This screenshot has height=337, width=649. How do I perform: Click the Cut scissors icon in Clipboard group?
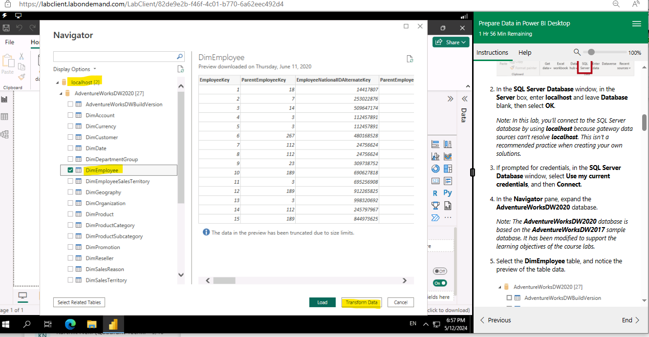pos(22,57)
